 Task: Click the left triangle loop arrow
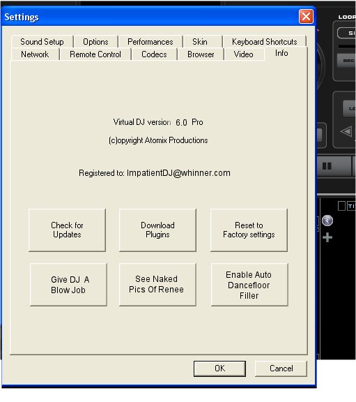click(x=346, y=132)
